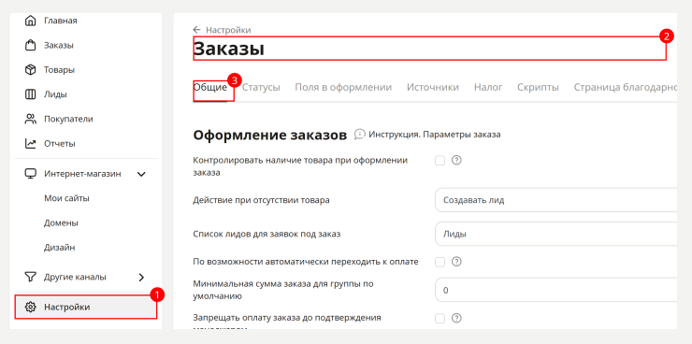Click the box icon next to Товары

pos(30,70)
